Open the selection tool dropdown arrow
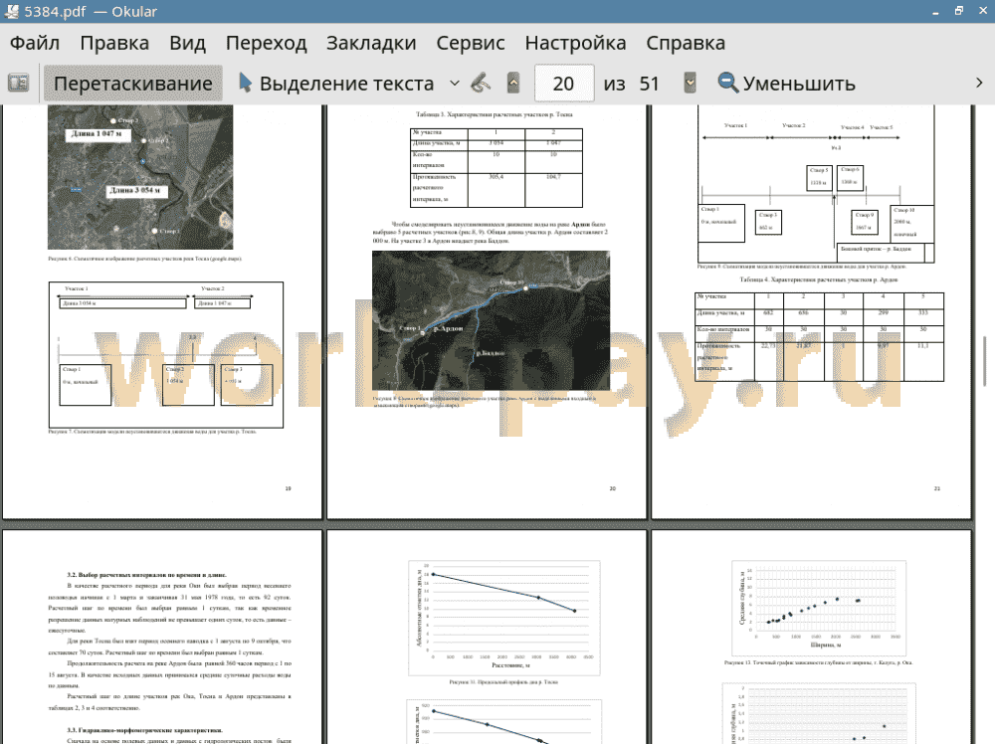The image size is (995, 744). click(455, 84)
